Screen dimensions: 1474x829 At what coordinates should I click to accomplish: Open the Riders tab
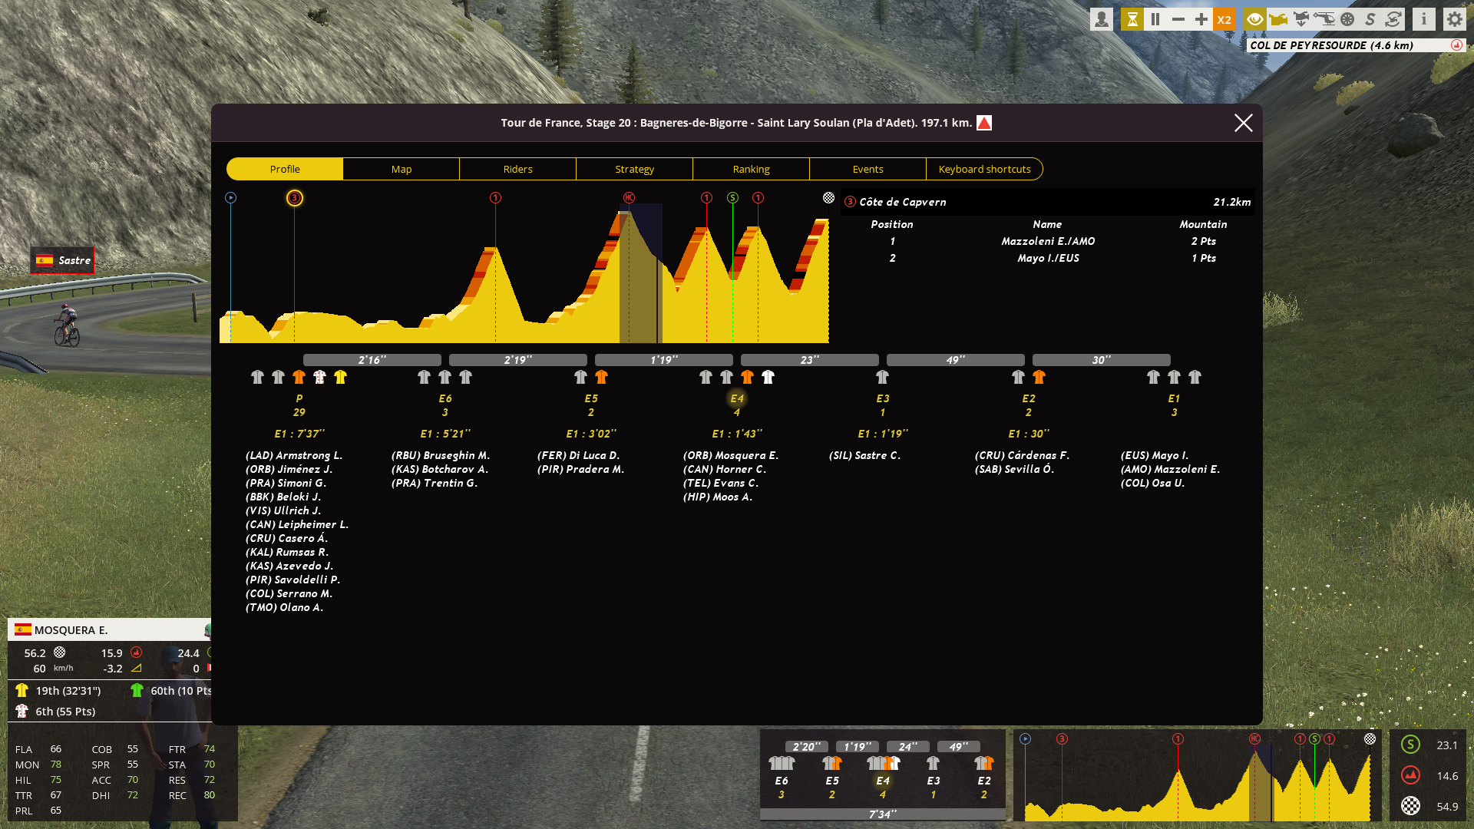click(518, 169)
